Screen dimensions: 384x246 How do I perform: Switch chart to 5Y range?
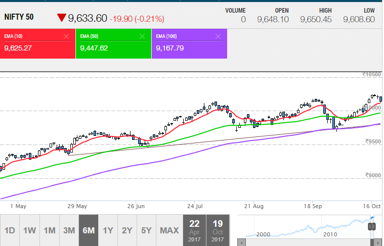click(146, 230)
